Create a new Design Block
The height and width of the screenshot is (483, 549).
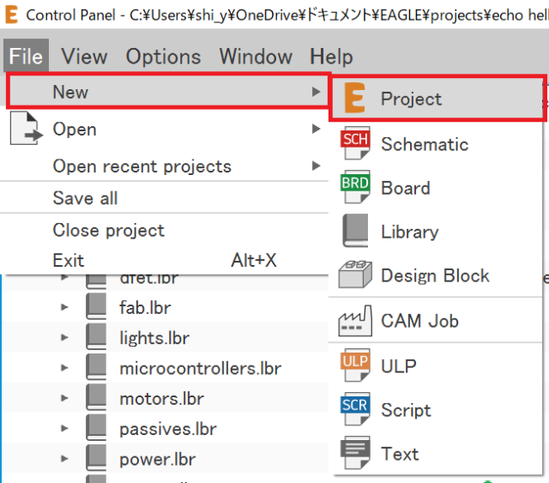click(437, 275)
